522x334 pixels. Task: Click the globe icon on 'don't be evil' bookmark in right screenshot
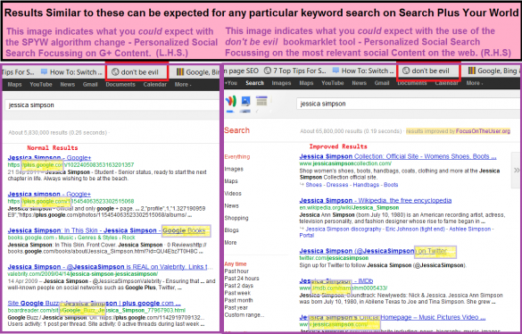point(406,71)
